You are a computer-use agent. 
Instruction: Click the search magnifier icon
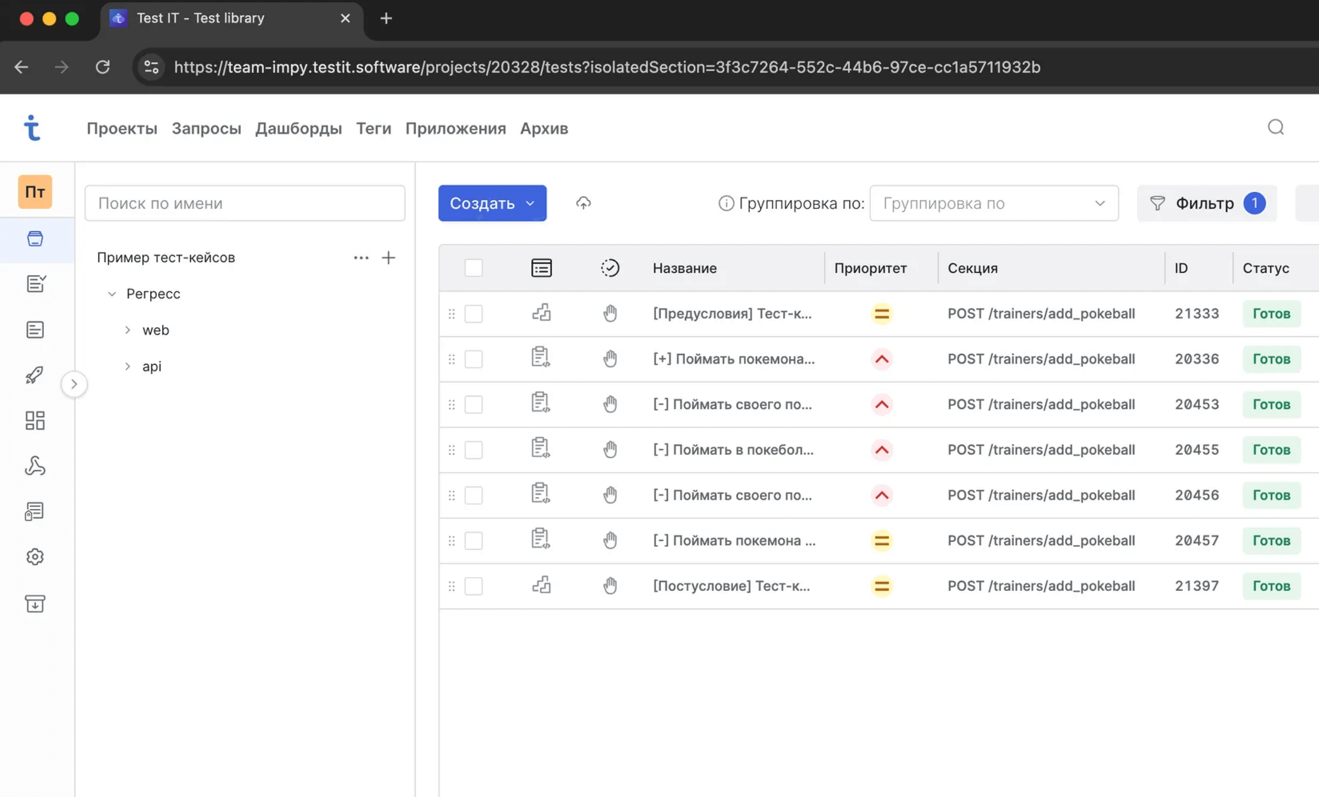[x=1275, y=128]
